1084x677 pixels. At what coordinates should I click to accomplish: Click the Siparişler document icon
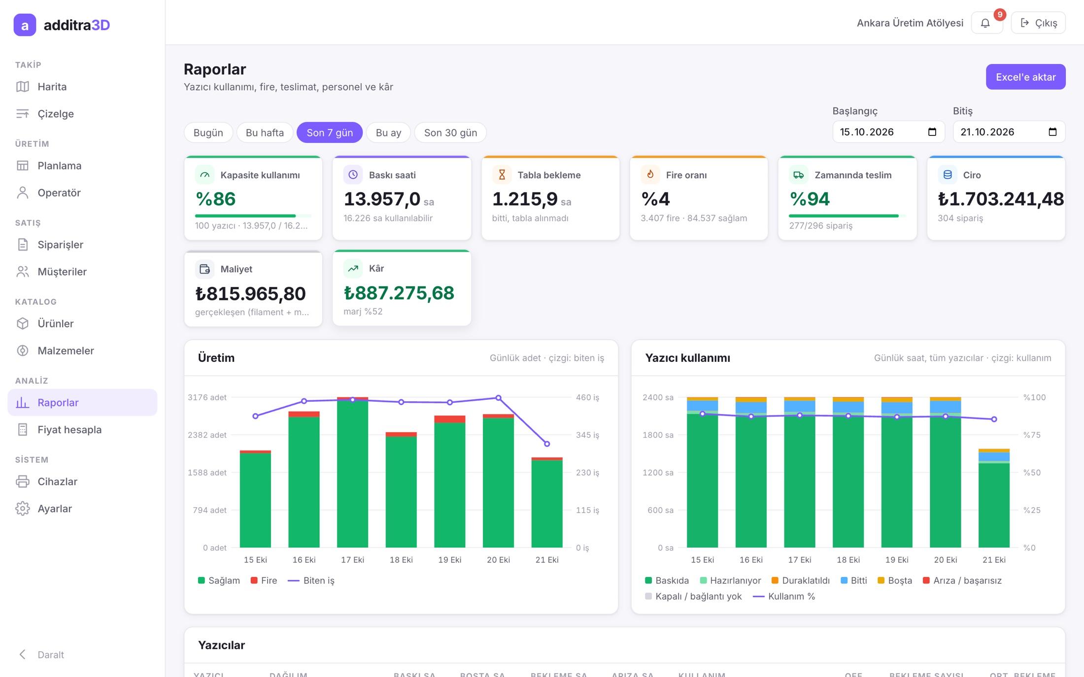(23, 244)
